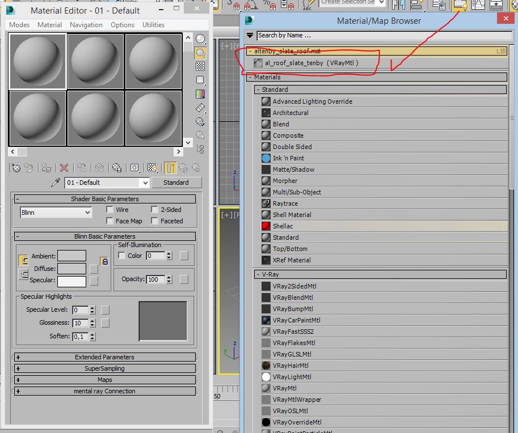Toggle Show End Result button

170,168
